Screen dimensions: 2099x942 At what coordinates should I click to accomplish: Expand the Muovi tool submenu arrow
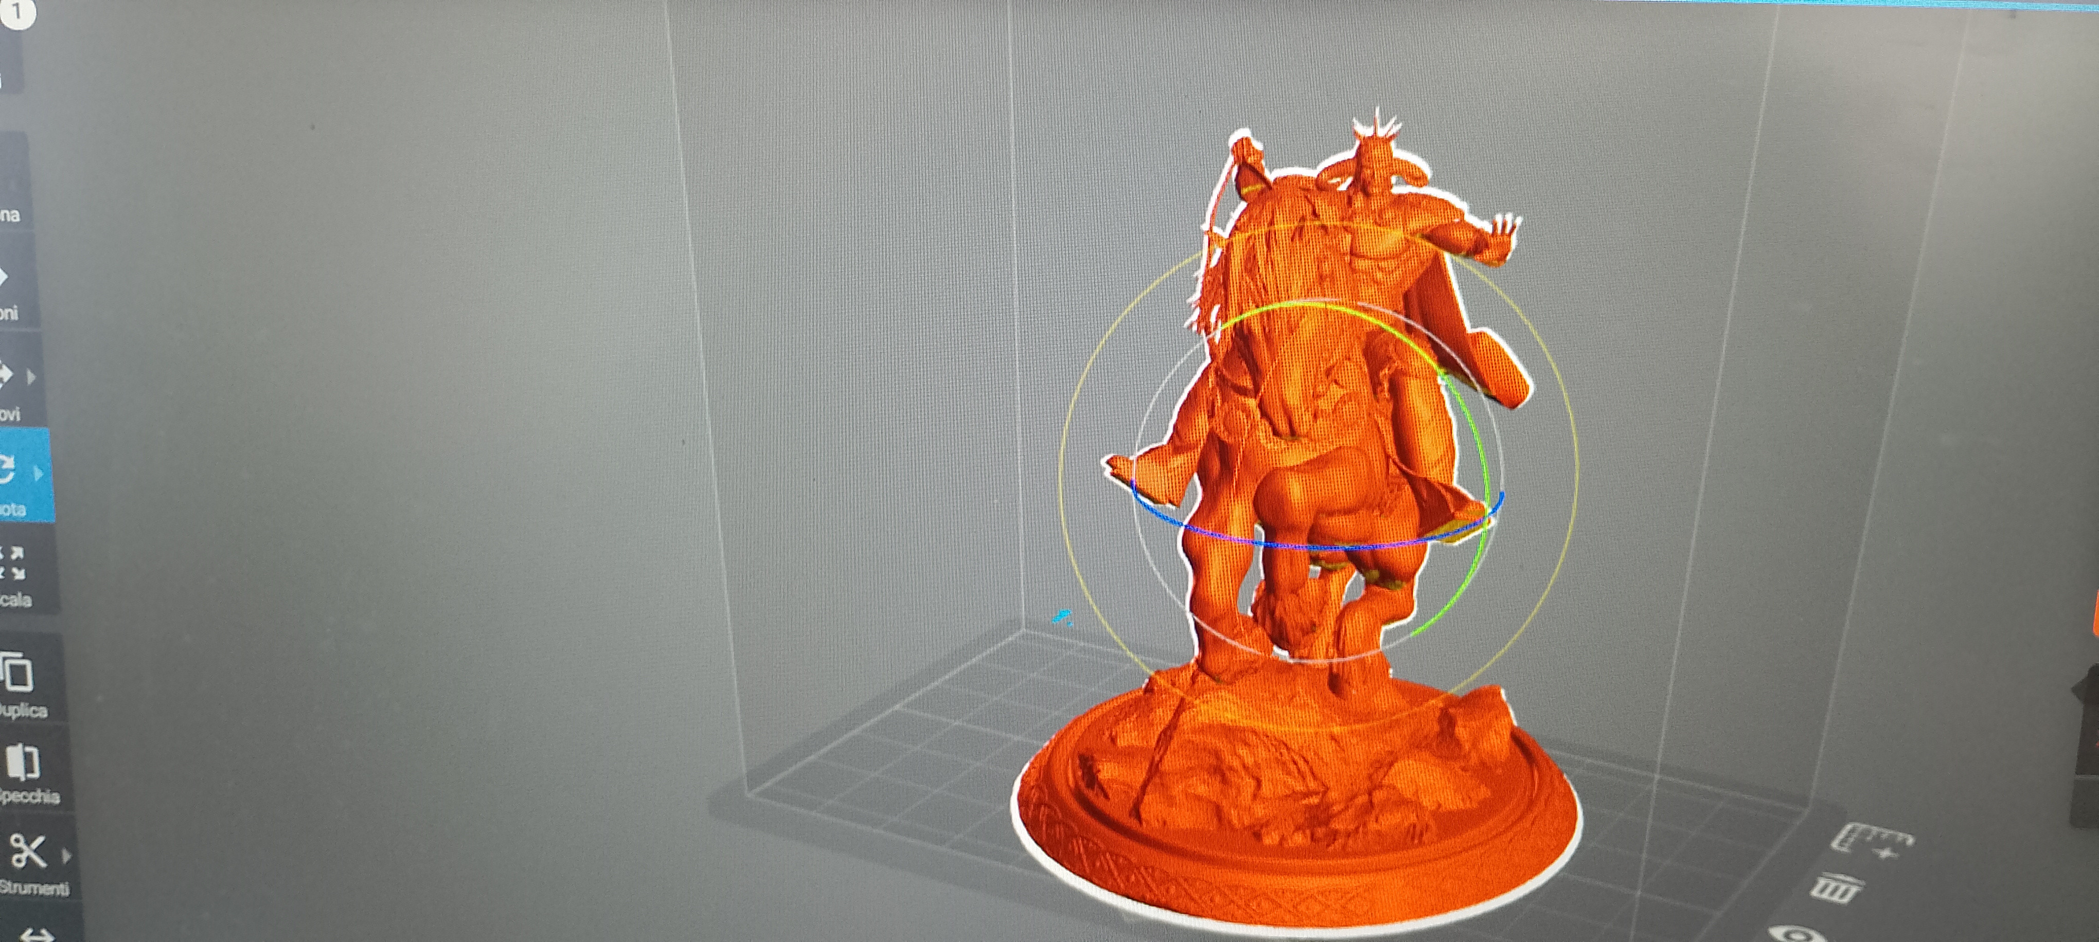(32, 377)
